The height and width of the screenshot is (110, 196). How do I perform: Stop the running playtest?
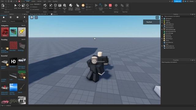click(x=110, y=6)
